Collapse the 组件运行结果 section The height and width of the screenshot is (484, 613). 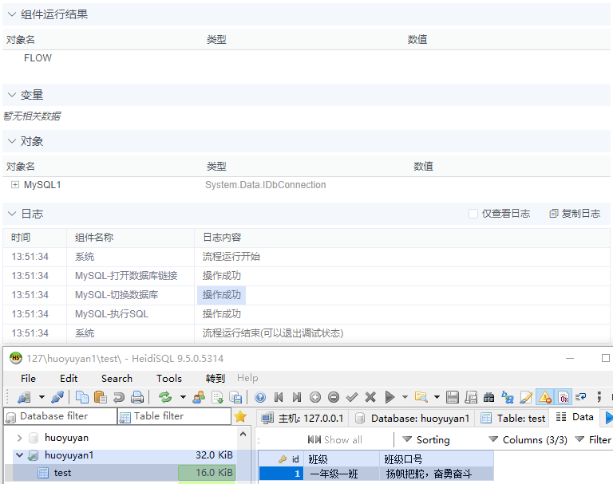pyautogui.click(x=12, y=14)
